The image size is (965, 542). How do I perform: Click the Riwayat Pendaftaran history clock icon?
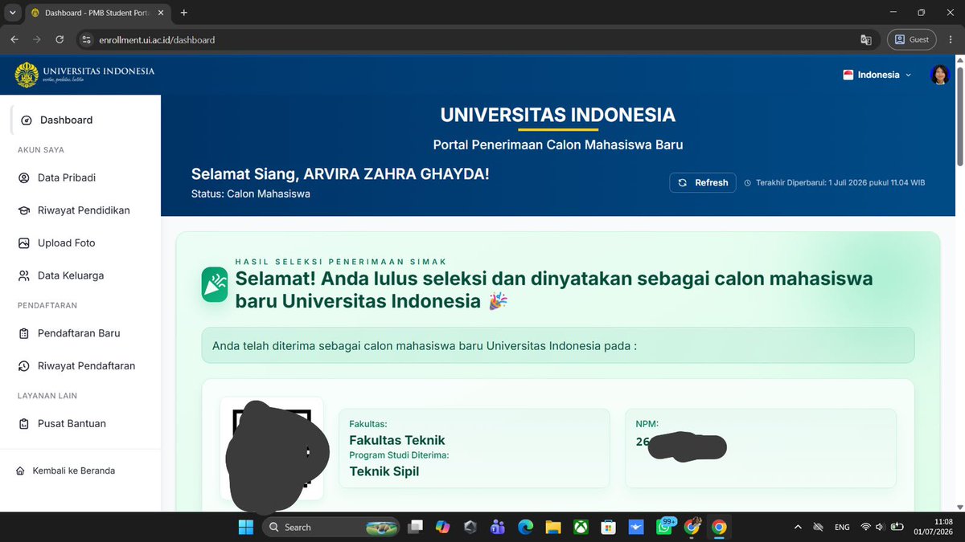coord(23,366)
